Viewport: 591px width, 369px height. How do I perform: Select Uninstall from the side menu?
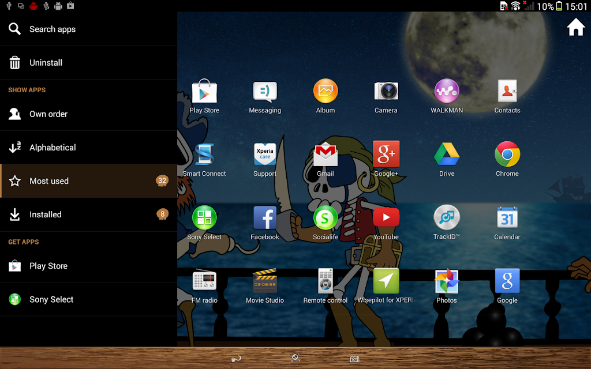pos(88,62)
